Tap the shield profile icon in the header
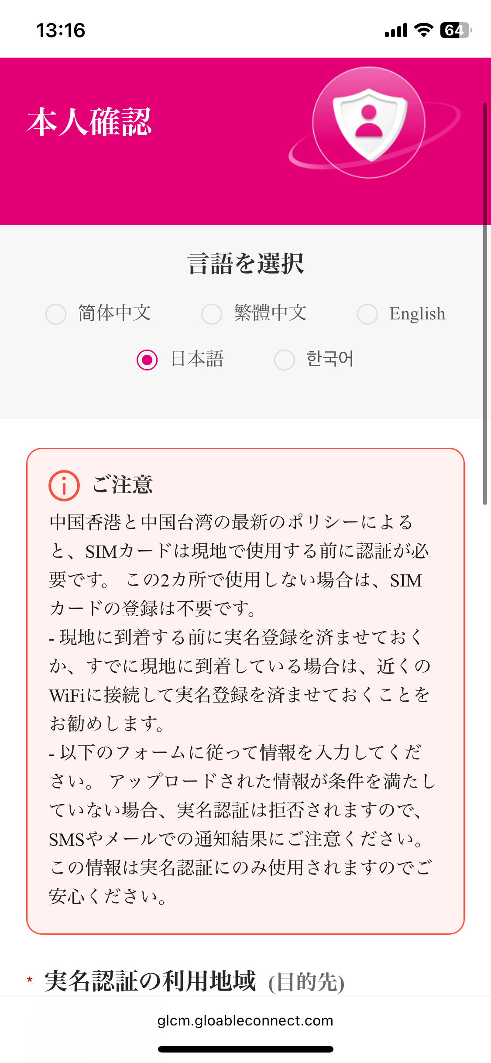491x1063 pixels. pos(369,123)
